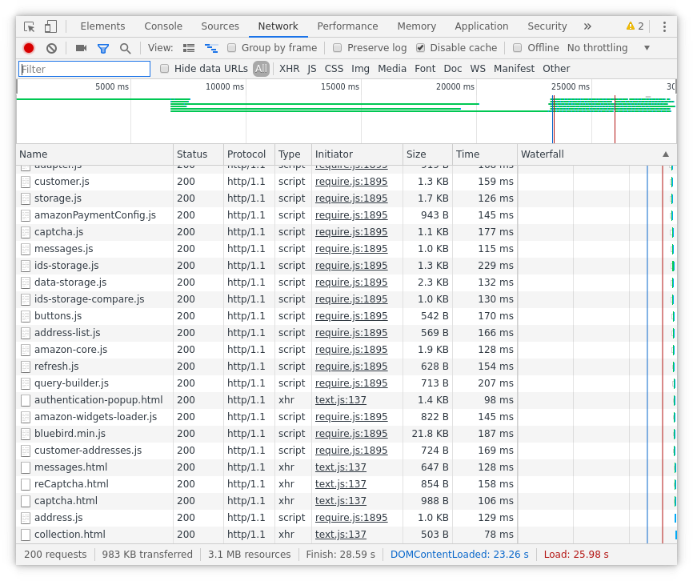Screen dimensions: 693x581
Task: Toggle the network filter bar
Action: [x=102, y=47]
